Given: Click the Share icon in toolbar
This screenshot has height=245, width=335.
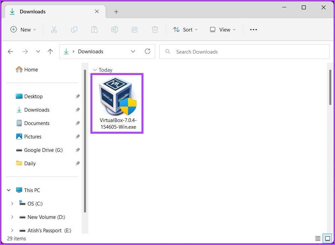Looking at the screenshot, I should (x=135, y=29).
